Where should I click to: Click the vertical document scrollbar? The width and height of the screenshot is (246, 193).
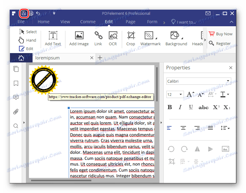157,84
